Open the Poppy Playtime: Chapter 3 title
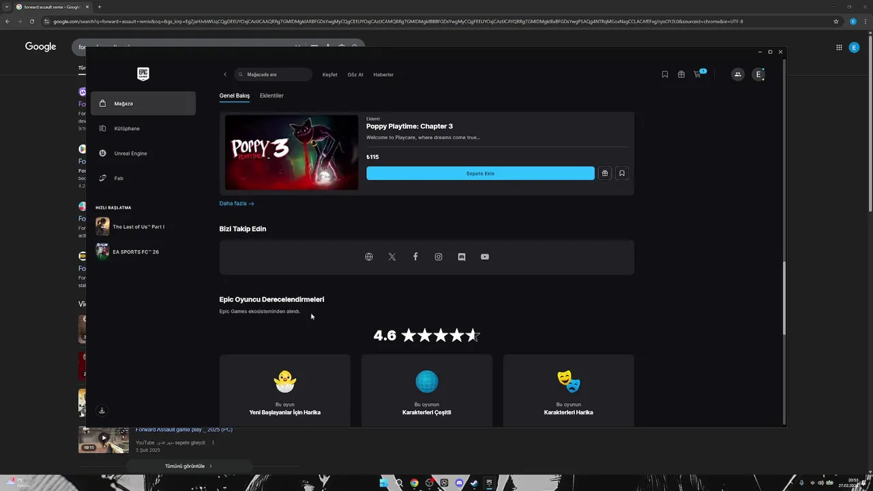This screenshot has width=873, height=491. tap(409, 126)
